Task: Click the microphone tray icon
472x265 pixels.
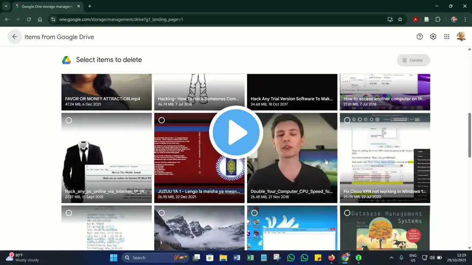Action: [x=401, y=258]
